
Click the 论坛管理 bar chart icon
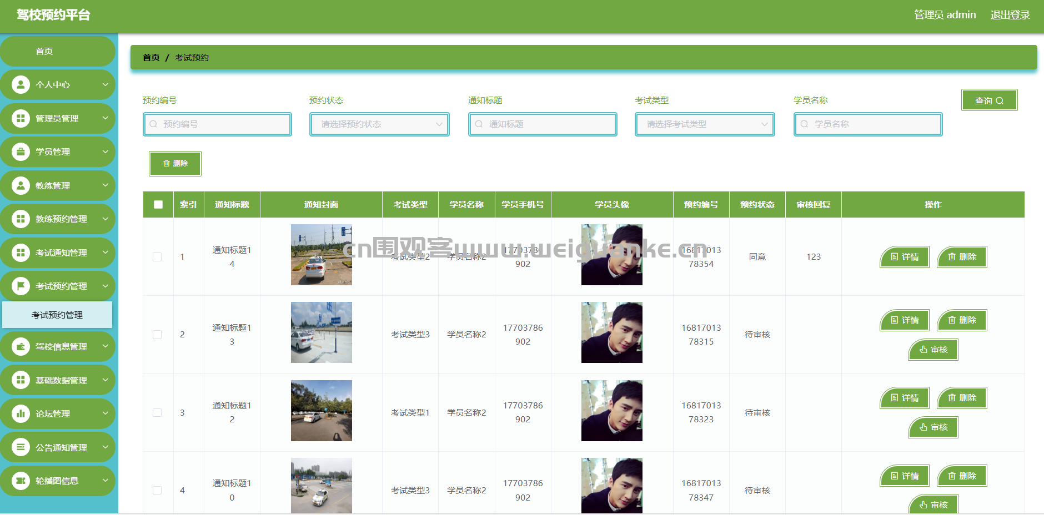(21, 413)
